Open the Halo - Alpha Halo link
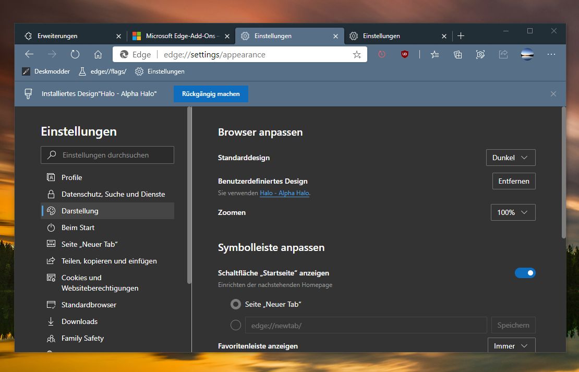579x372 pixels. point(284,193)
